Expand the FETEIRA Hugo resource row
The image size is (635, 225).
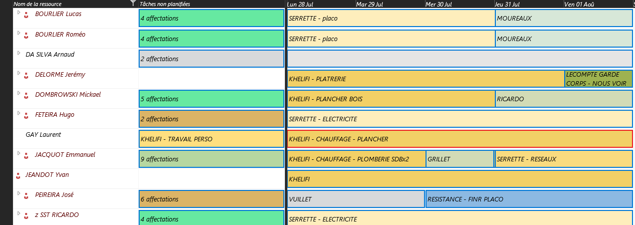[19, 113]
